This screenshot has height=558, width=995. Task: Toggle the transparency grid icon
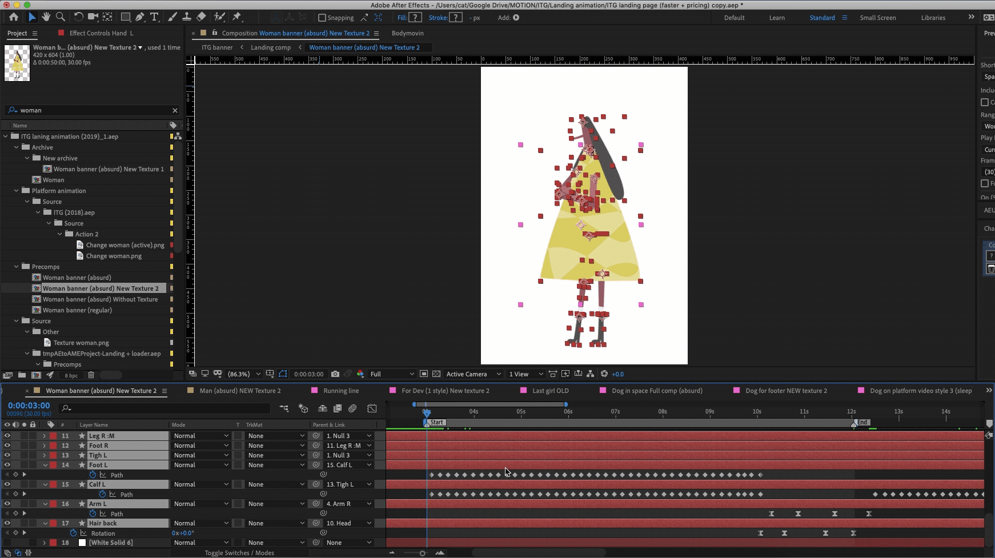pos(436,374)
